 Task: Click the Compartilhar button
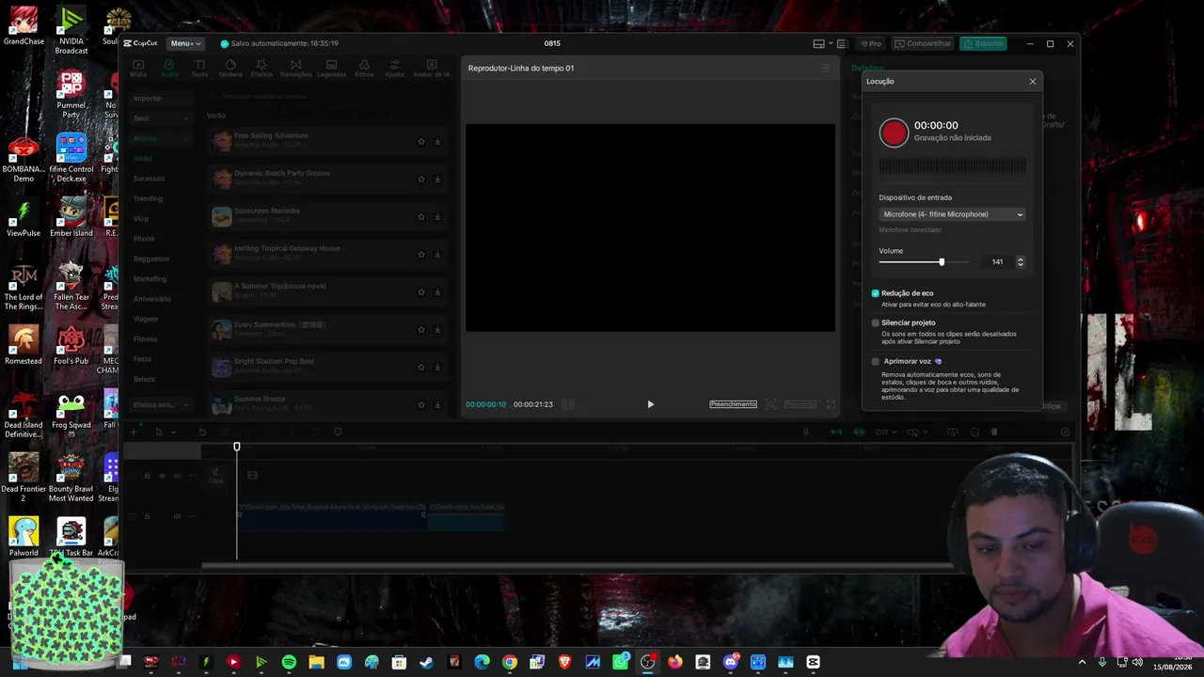923,43
